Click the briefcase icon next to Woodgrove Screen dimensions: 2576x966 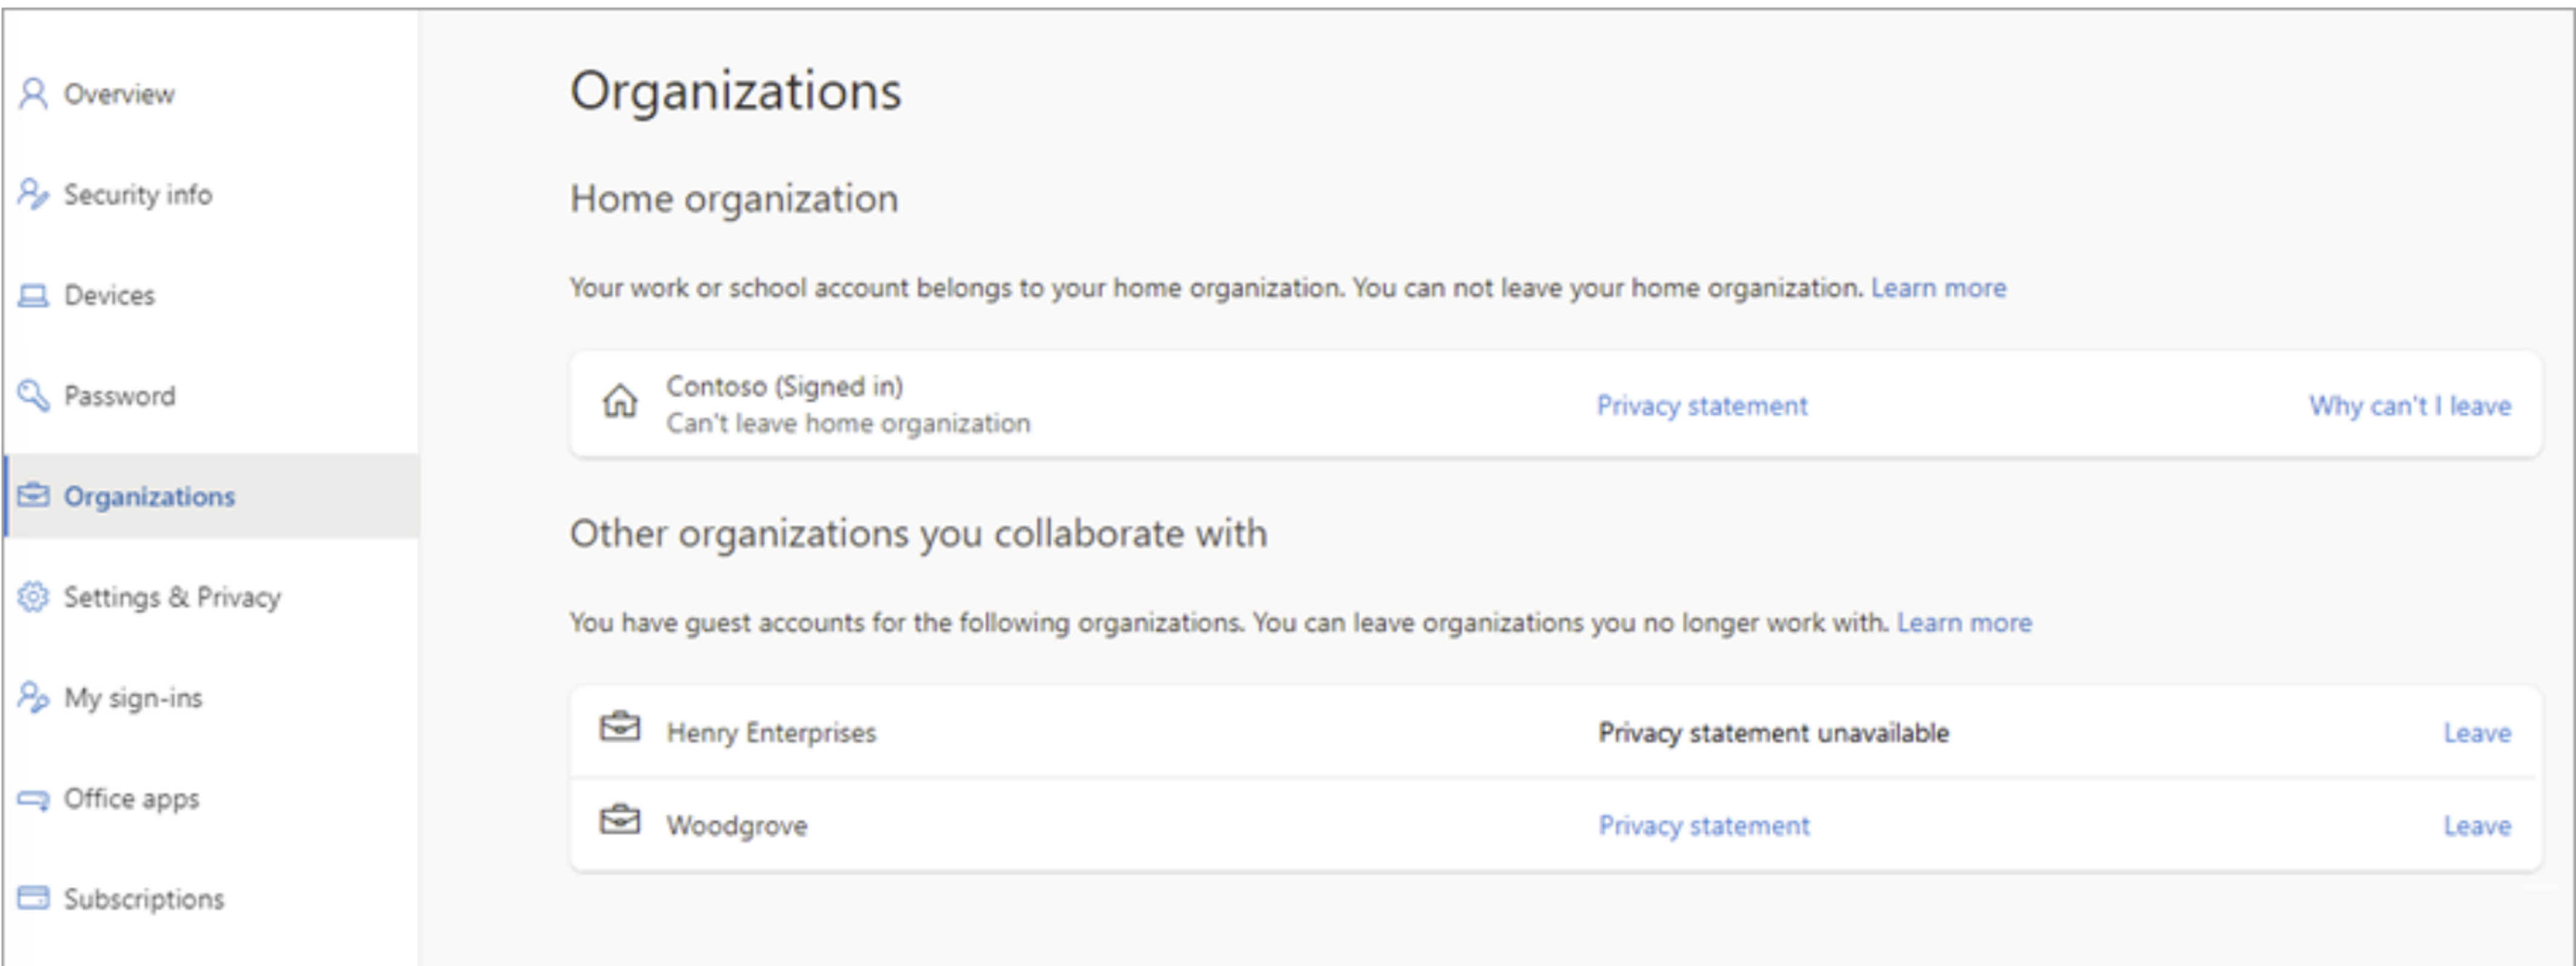(620, 821)
